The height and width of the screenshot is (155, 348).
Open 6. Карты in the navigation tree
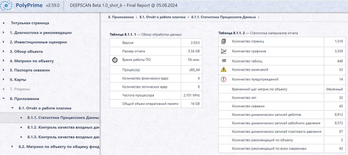click(x=18, y=80)
